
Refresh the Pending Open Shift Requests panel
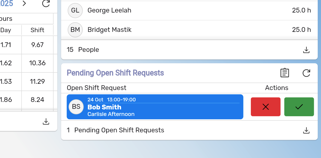point(306,73)
